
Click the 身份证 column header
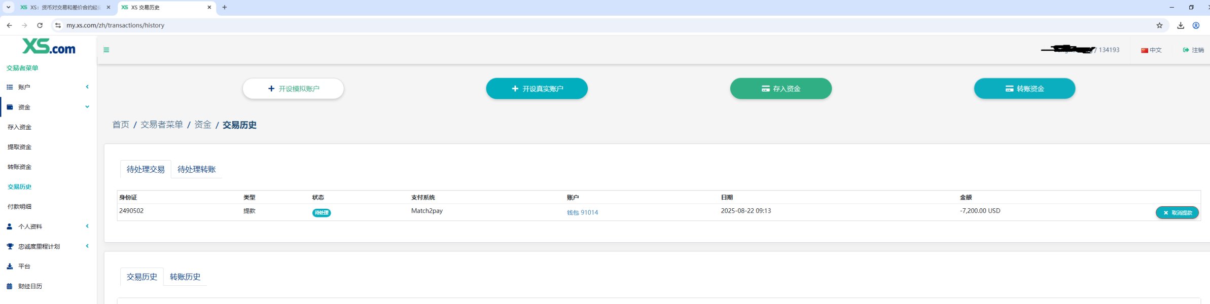click(128, 197)
